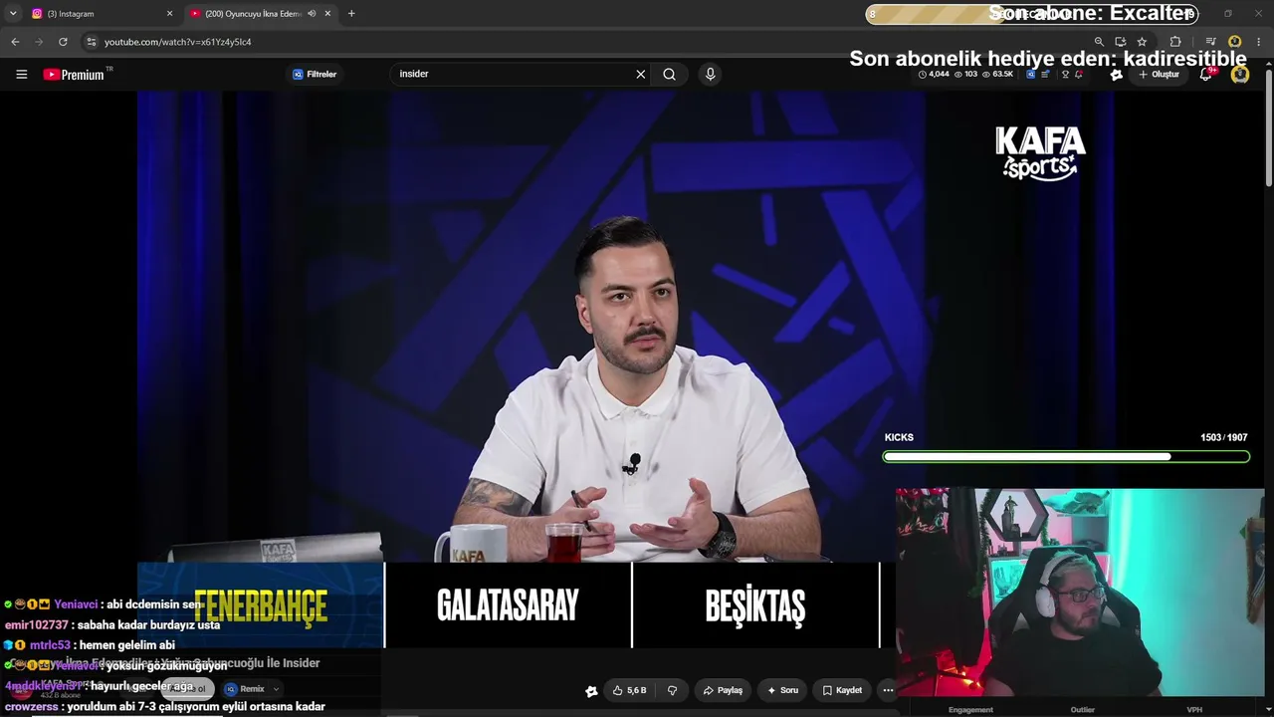The image size is (1274, 717).
Task: Open a new browser tab
Action: click(x=351, y=14)
